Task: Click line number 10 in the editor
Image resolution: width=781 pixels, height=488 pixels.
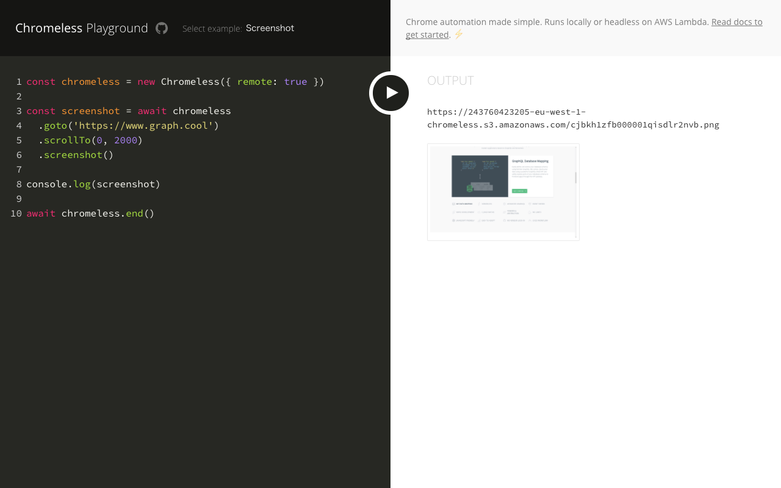Action: [x=16, y=213]
